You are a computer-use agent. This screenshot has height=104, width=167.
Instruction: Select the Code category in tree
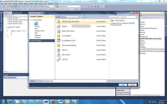coord(36,22)
